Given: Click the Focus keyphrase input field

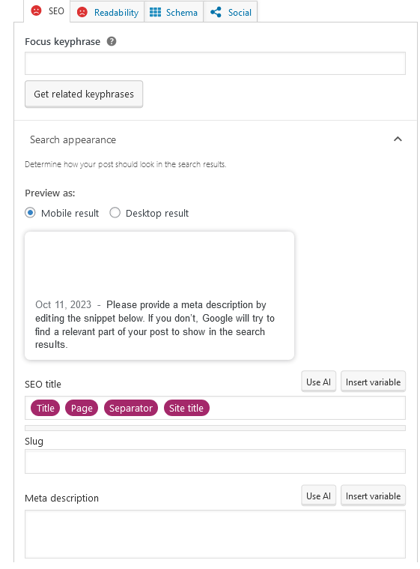Looking at the screenshot, I should (x=216, y=64).
